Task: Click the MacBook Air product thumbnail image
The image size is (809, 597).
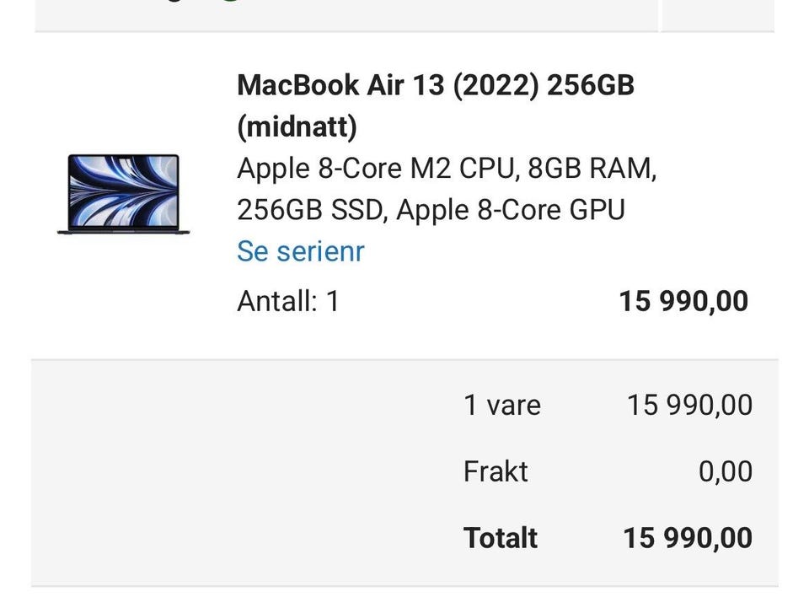Action: (x=123, y=194)
